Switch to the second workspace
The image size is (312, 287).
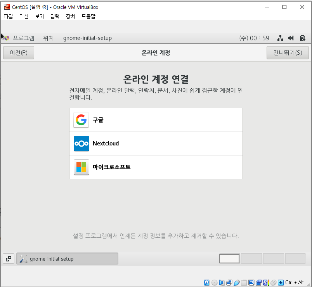(251, 259)
